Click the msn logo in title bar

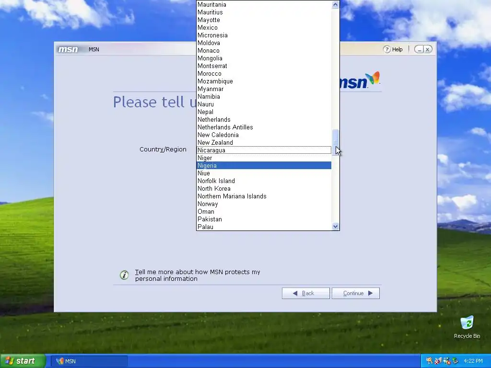68,49
